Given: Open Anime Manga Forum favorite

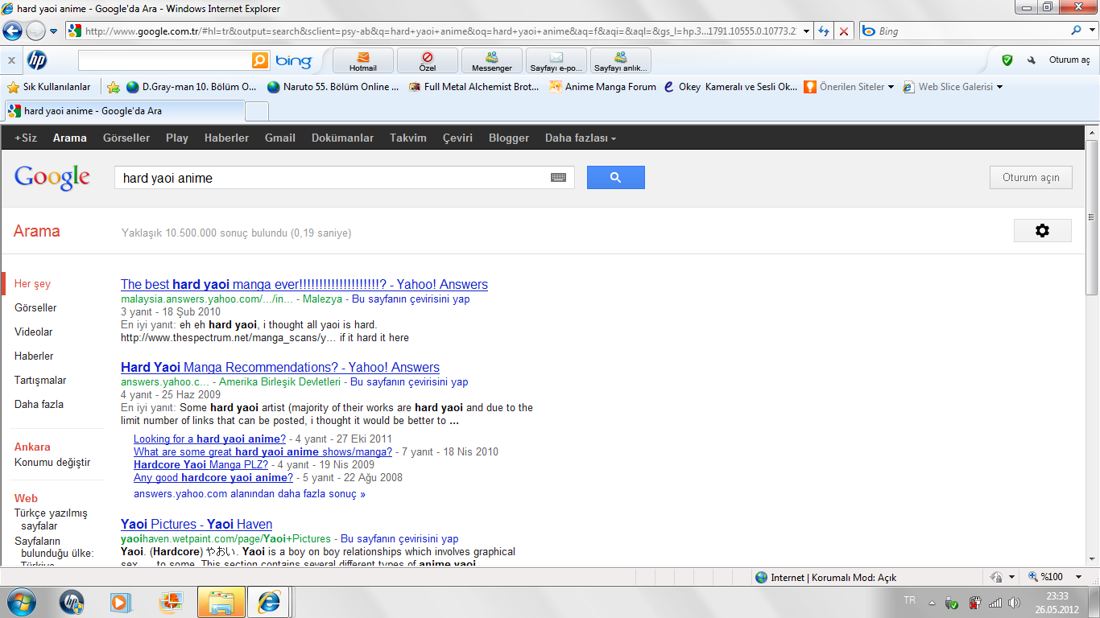Looking at the screenshot, I should pyautogui.click(x=602, y=87).
